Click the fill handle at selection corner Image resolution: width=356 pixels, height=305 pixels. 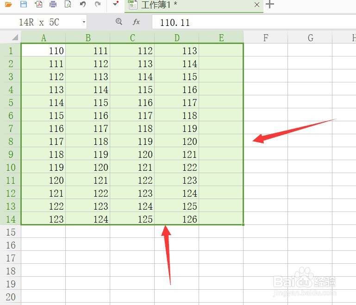point(244,224)
